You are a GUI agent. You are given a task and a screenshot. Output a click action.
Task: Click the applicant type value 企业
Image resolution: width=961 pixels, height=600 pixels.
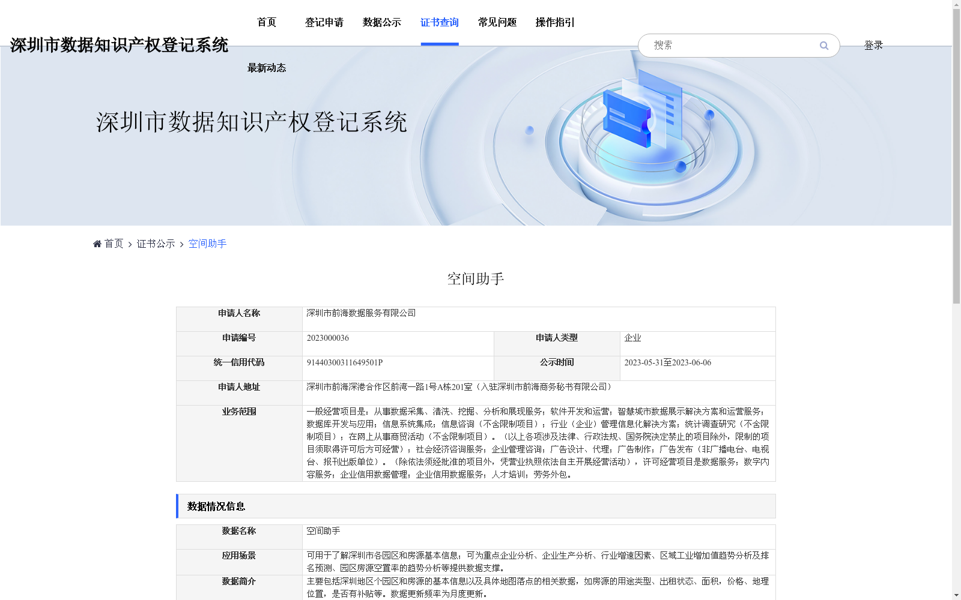[633, 338]
